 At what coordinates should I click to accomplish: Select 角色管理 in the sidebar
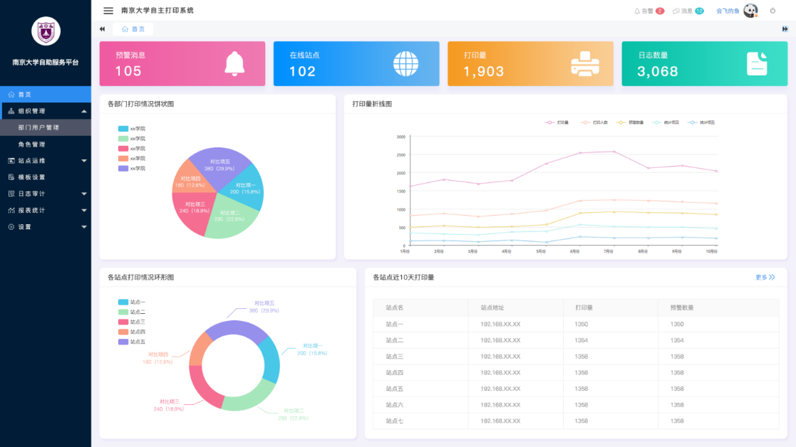point(32,144)
